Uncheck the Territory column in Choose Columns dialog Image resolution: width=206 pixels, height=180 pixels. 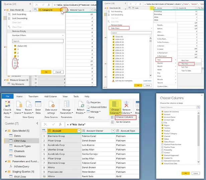163,128
